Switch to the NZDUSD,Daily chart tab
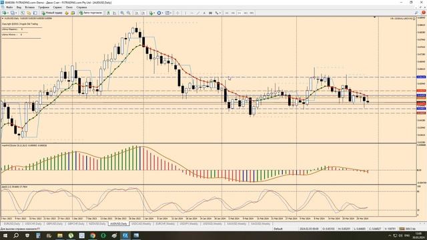 97,224
